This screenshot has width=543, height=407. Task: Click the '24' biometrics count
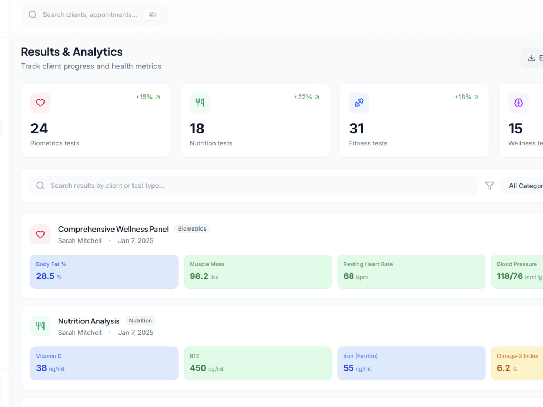click(x=39, y=129)
